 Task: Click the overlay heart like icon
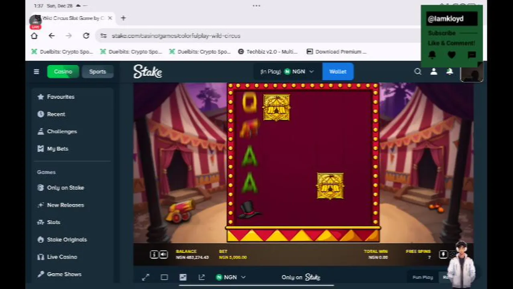coord(452,55)
